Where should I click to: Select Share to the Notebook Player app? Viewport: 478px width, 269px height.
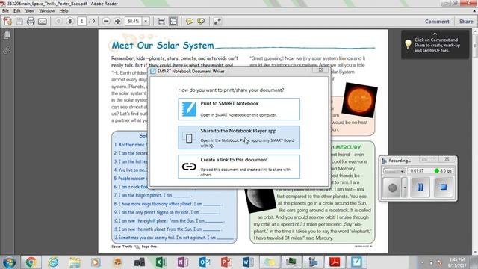[x=239, y=137]
